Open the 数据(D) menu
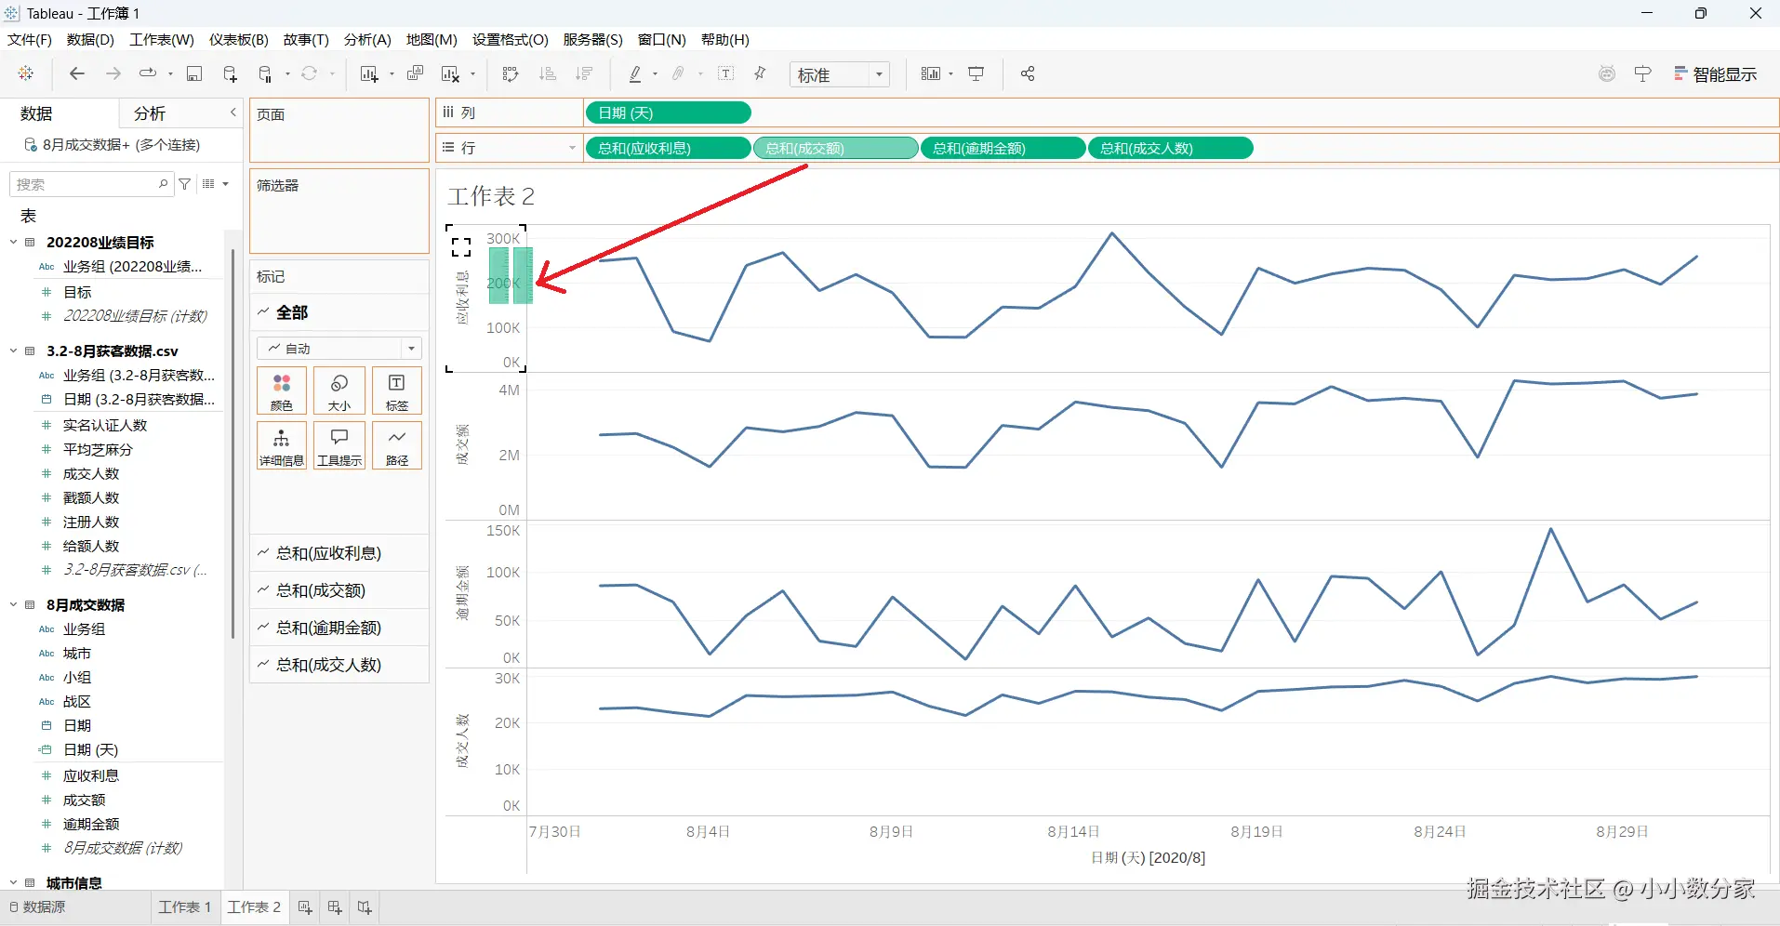The width and height of the screenshot is (1780, 926). coord(90,39)
